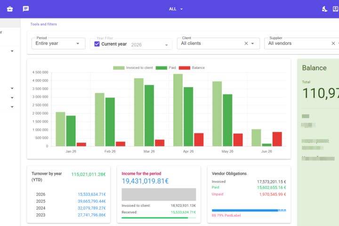Click the Jun 26 axis label

point(266,152)
